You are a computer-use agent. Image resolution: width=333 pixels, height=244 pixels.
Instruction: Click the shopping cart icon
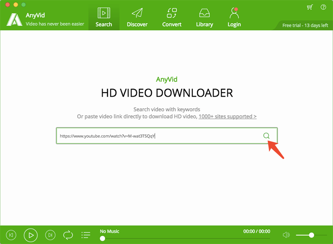point(310,7)
